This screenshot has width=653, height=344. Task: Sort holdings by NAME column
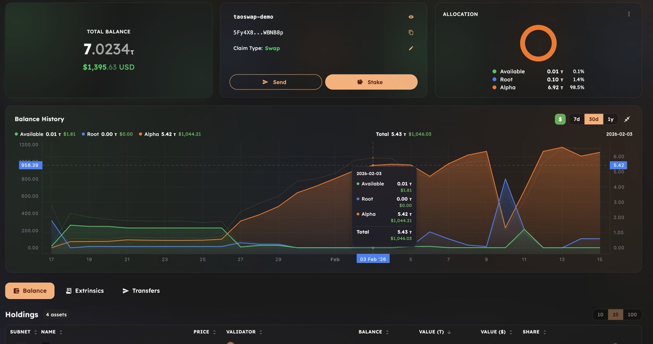pos(52,332)
